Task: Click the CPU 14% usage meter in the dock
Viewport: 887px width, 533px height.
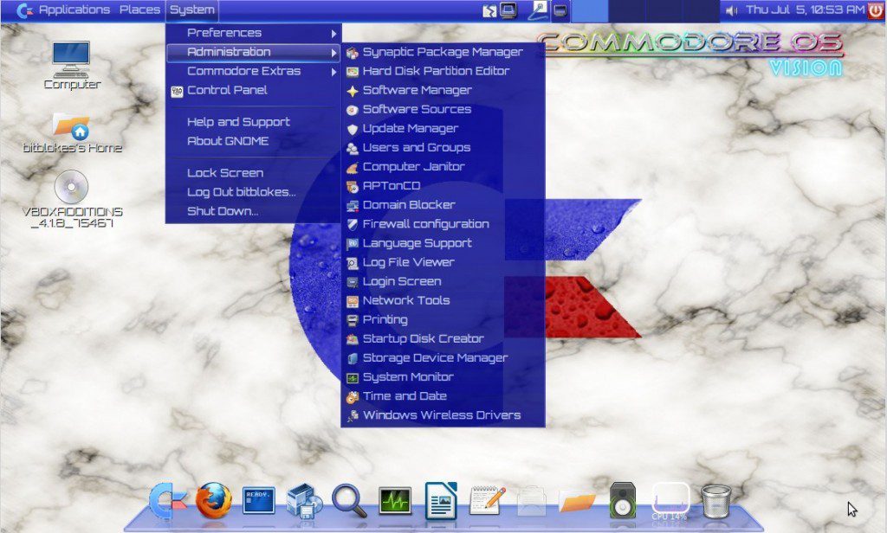Action: 668,500
